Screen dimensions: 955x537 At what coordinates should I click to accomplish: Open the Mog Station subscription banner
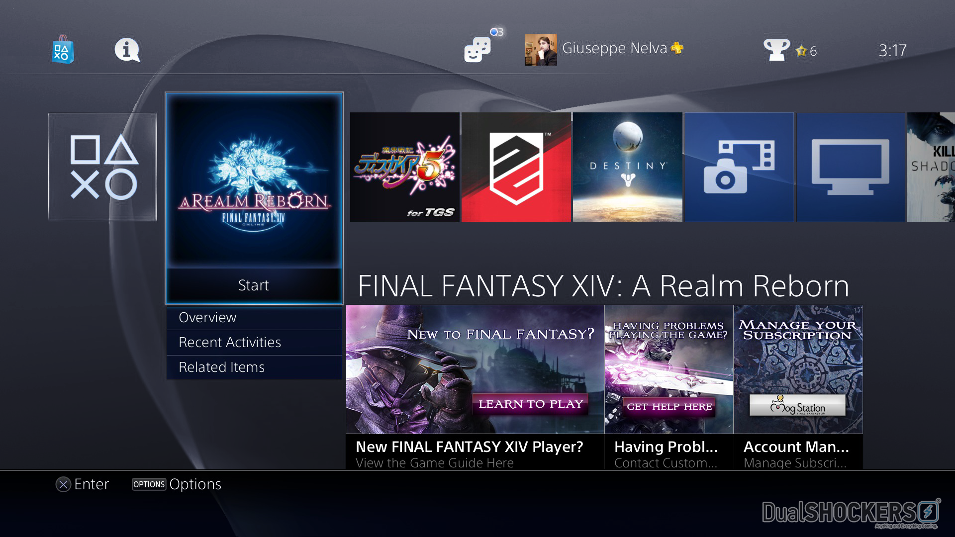tap(798, 387)
